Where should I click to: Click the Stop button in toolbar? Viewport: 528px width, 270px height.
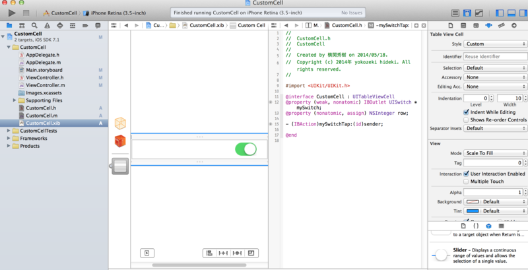click(x=26, y=13)
